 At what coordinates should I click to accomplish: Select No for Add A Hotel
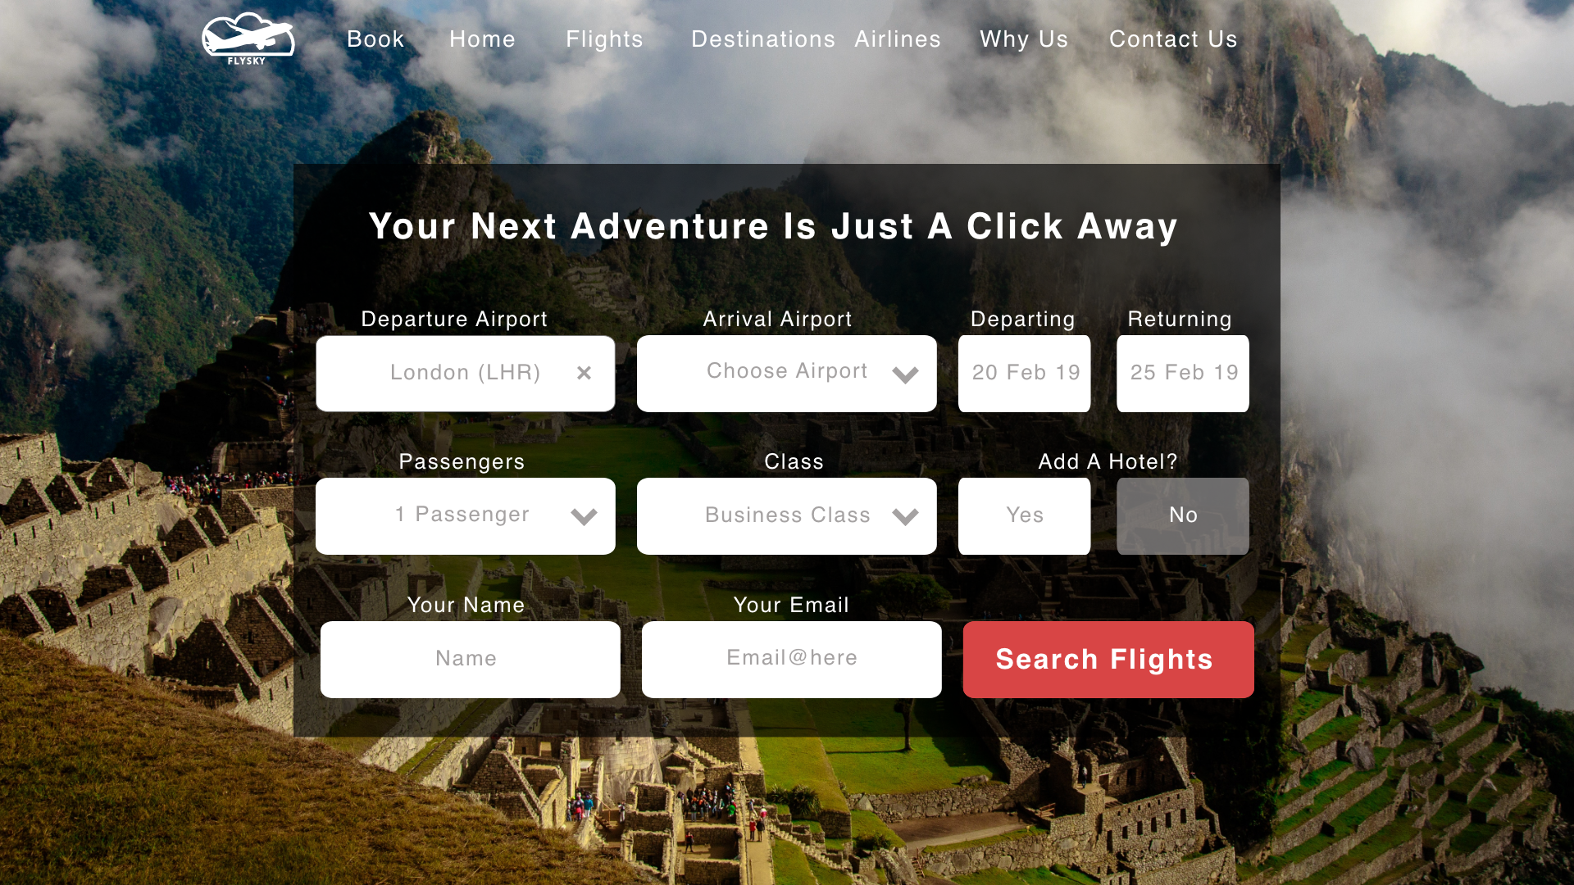coord(1182,516)
